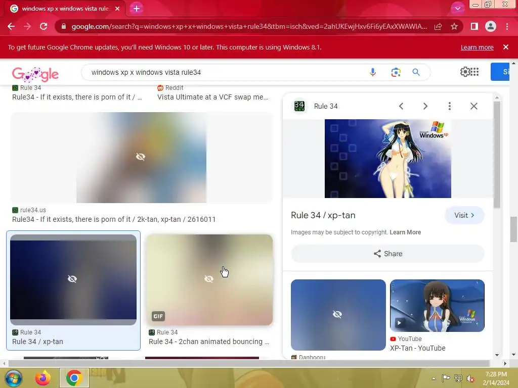
Task: Click the page's main vertical scrollbar thumb
Action: coord(513,229)
